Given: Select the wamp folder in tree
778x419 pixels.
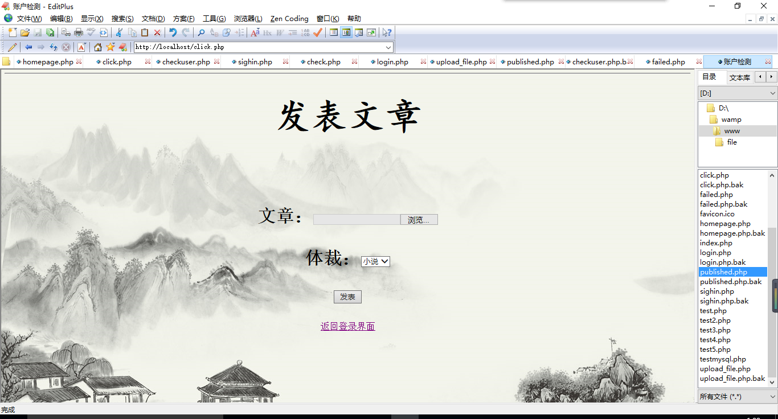Looking at the screenshot, I should point(731,120).
